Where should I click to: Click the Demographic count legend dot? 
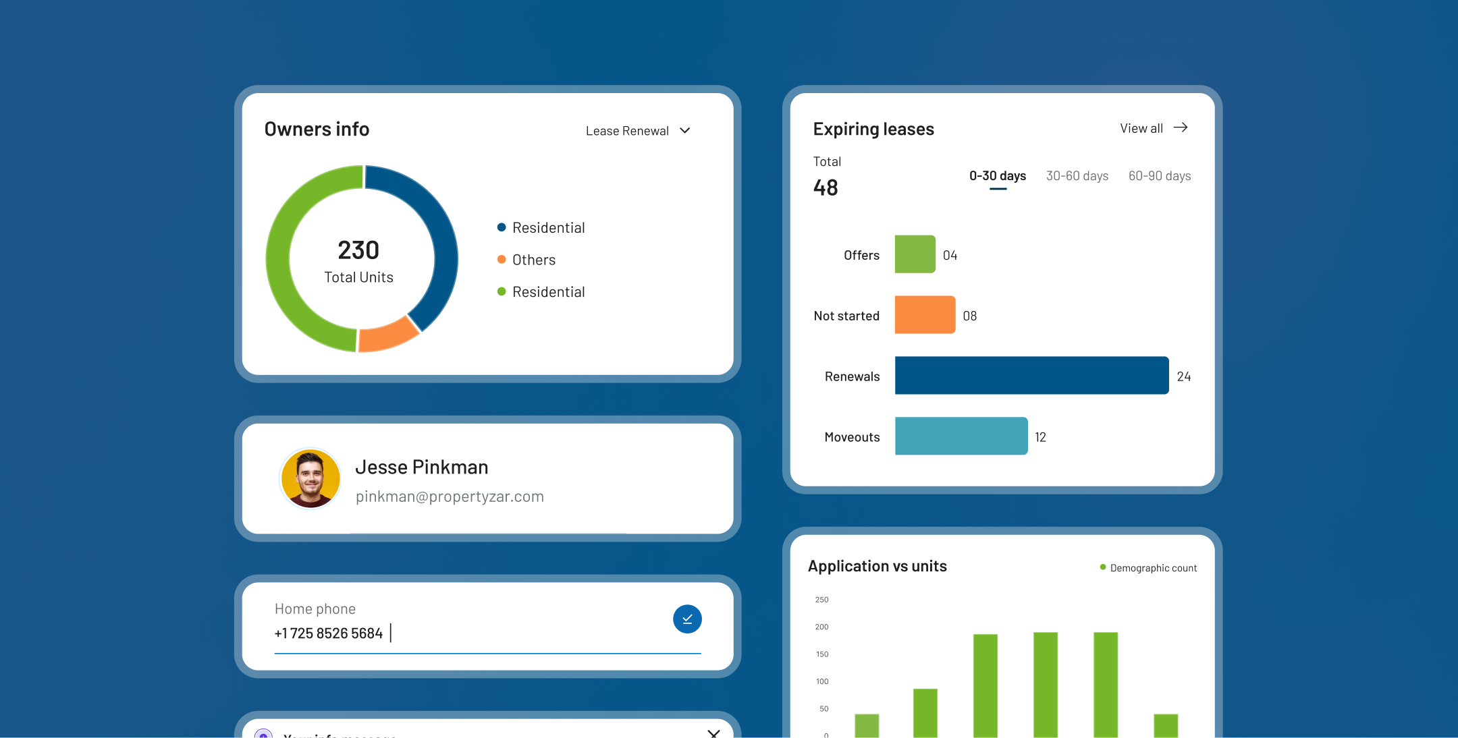click(x=1103, y=567)
